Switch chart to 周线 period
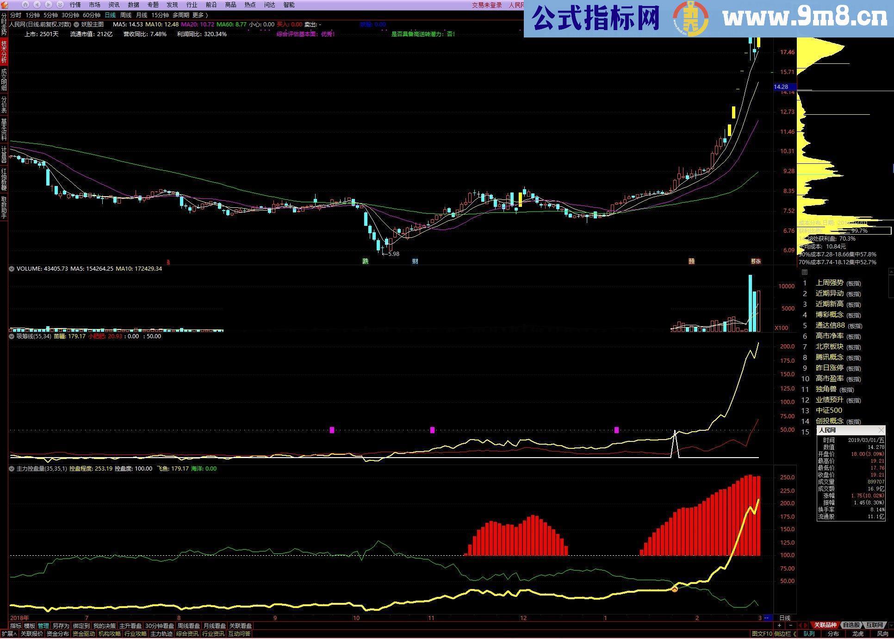This screenshot has width=894, height=639. point(125,15)
